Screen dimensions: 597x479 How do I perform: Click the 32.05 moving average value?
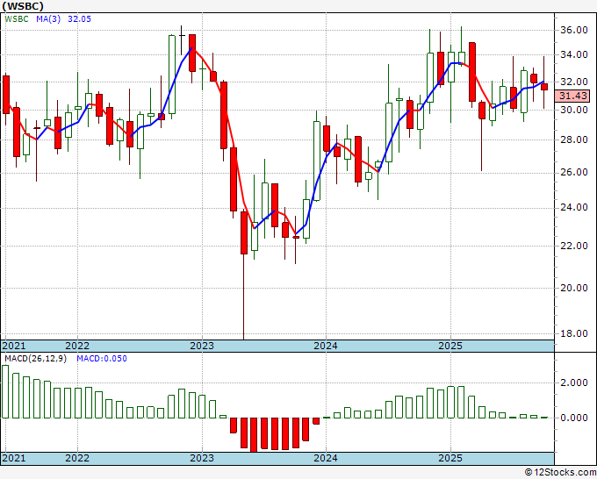[x=79, y=19]
